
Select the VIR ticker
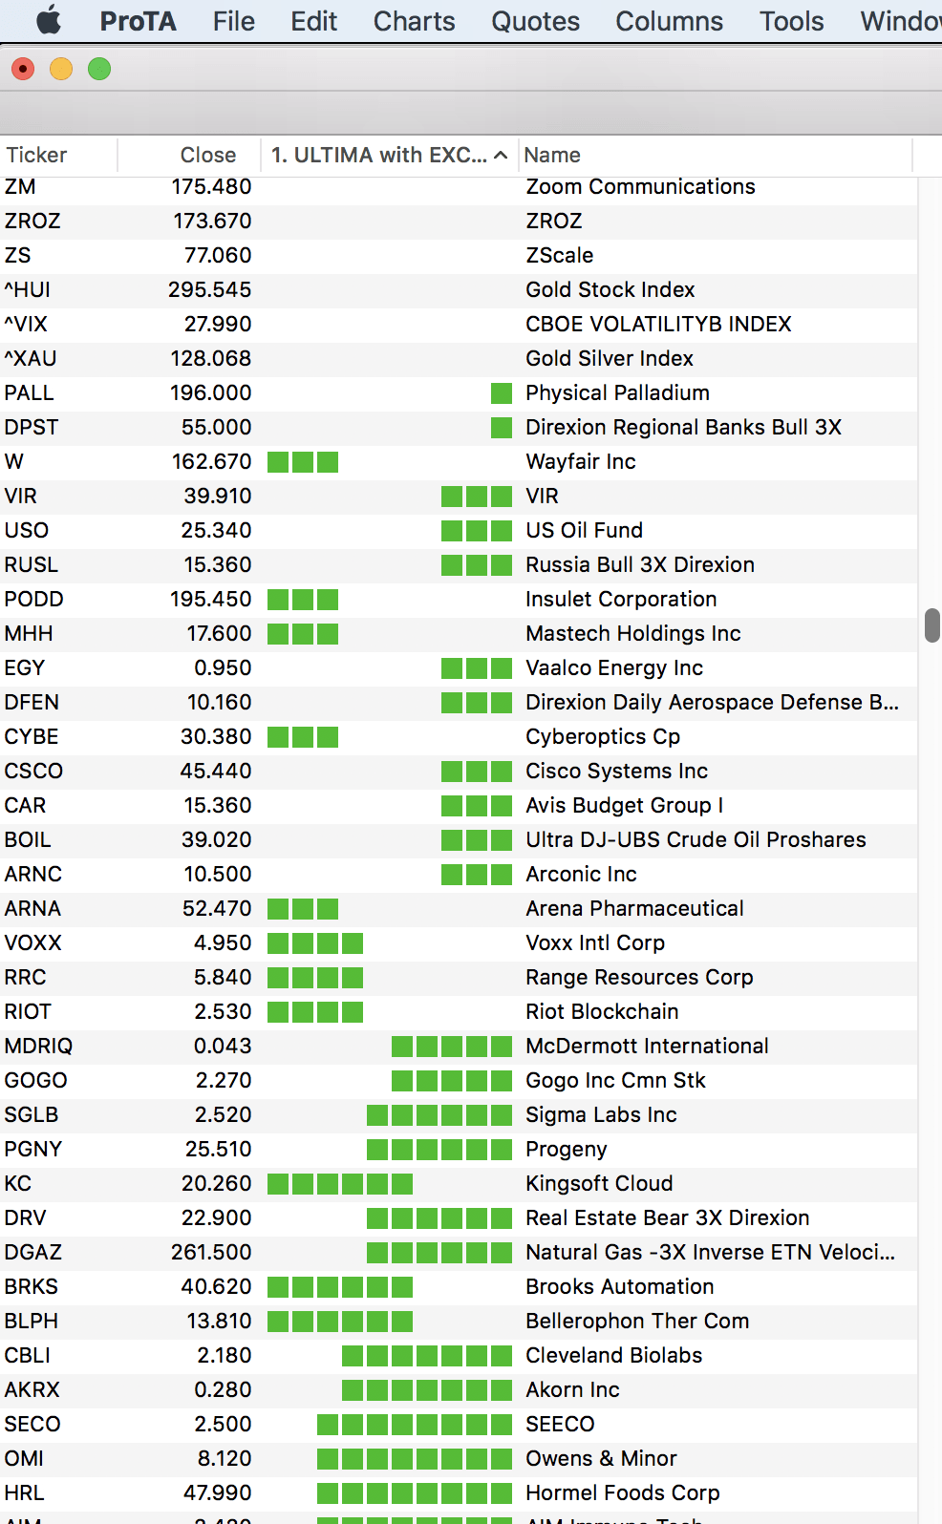pyautogui.click(x=20, y=496)
